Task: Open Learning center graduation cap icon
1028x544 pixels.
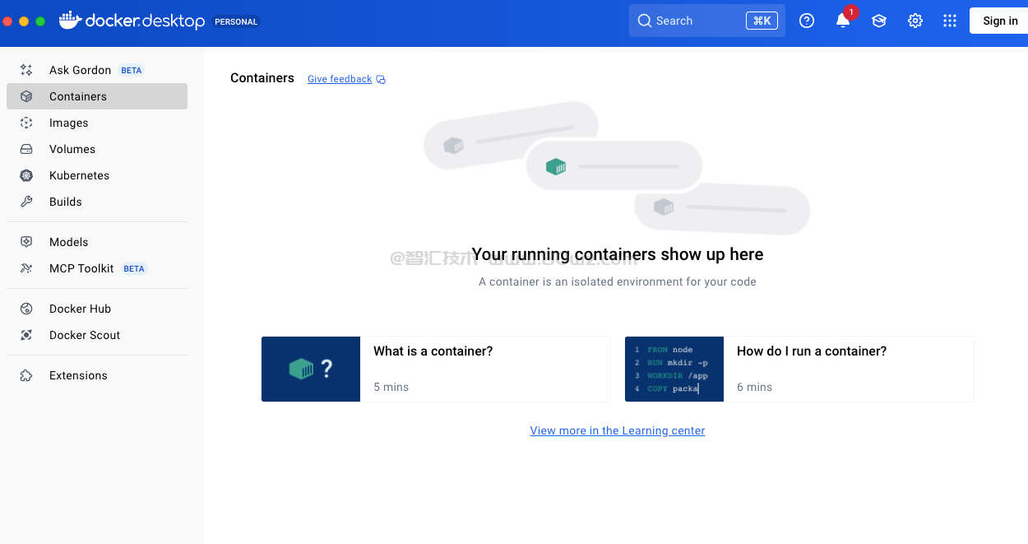Action: click(x=879, y=21)
